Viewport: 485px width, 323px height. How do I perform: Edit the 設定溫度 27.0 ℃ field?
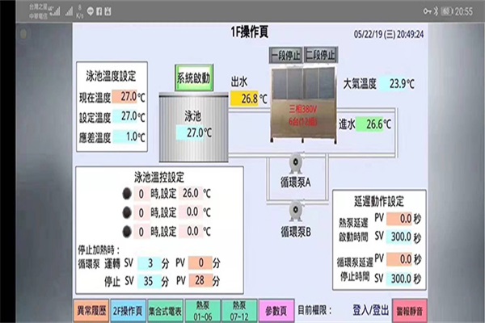125,116
